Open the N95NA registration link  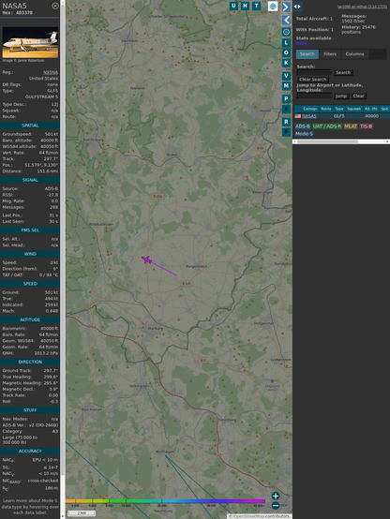tap(51, 72)
